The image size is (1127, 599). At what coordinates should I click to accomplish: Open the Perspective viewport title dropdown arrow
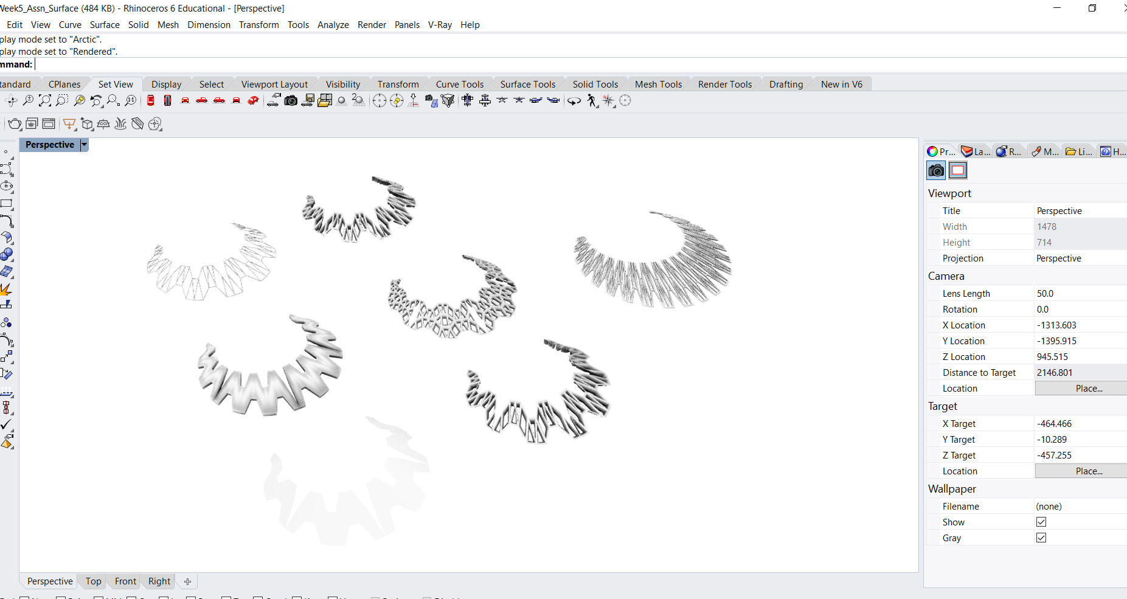point(85,145)
